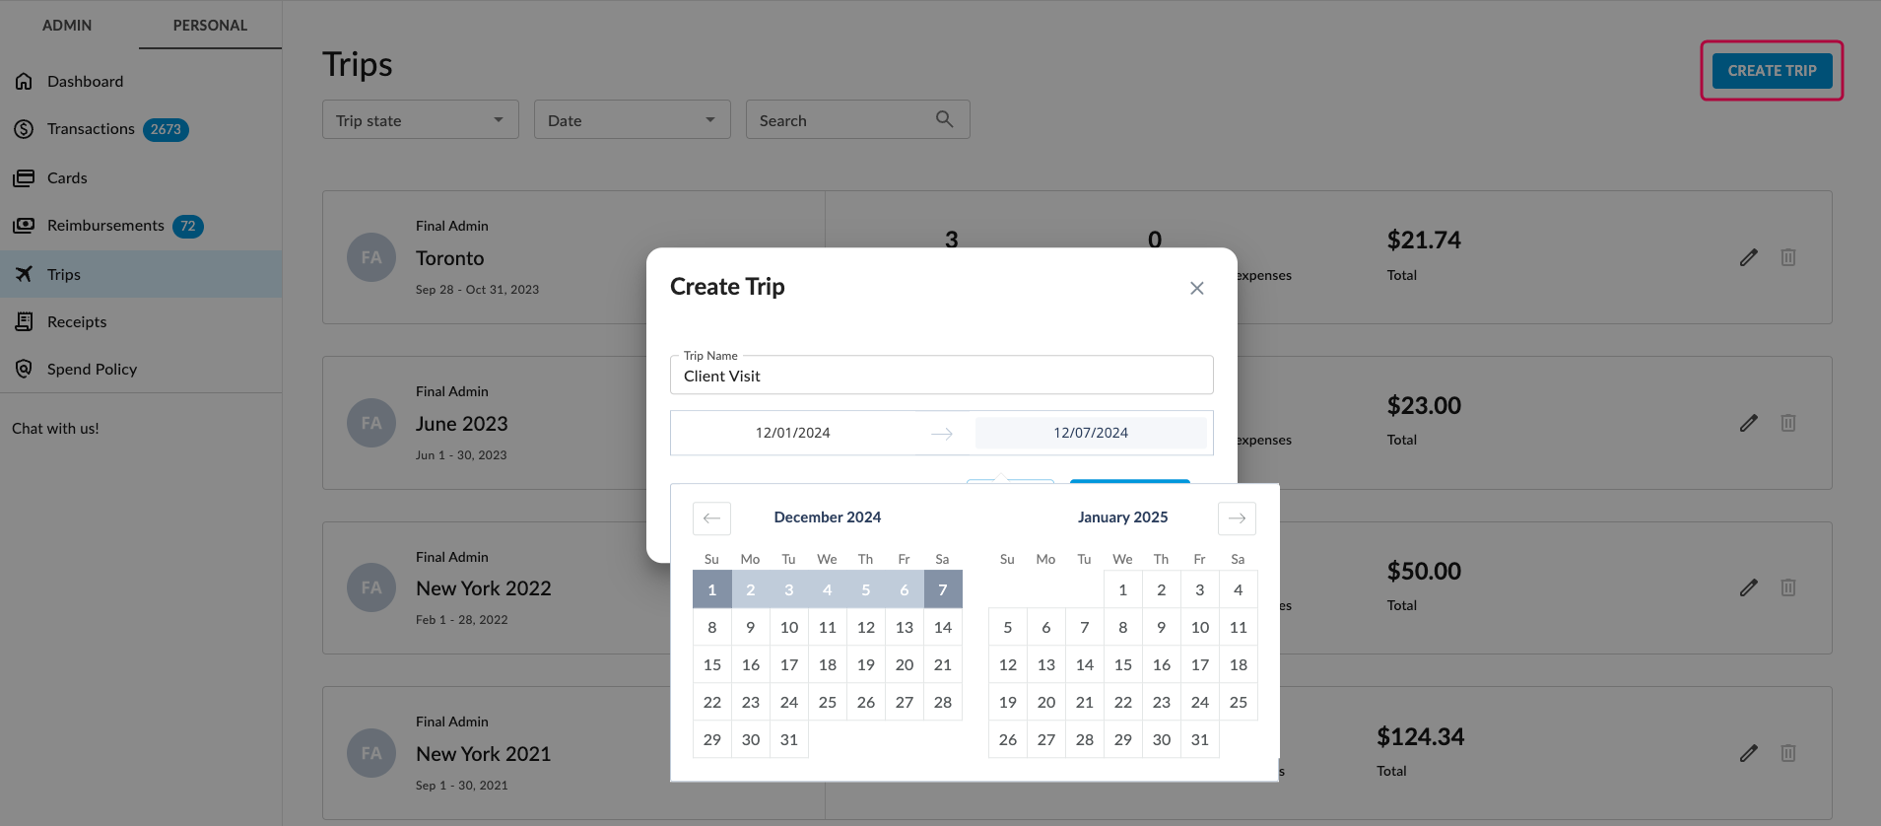Open the Trip state dropdown
Viewport: 1881px width, 826px height.
pyautogui.click(x=420, y=120)
